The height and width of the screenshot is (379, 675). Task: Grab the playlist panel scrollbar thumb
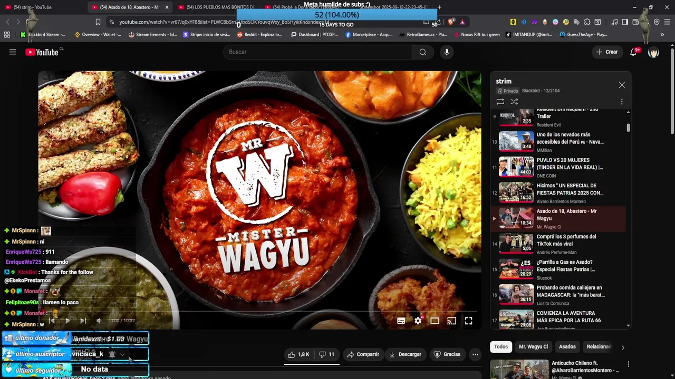pyautogui.click(x=628, y=128)
